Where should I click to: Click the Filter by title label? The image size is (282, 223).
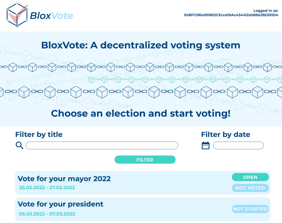pos(39,135)
